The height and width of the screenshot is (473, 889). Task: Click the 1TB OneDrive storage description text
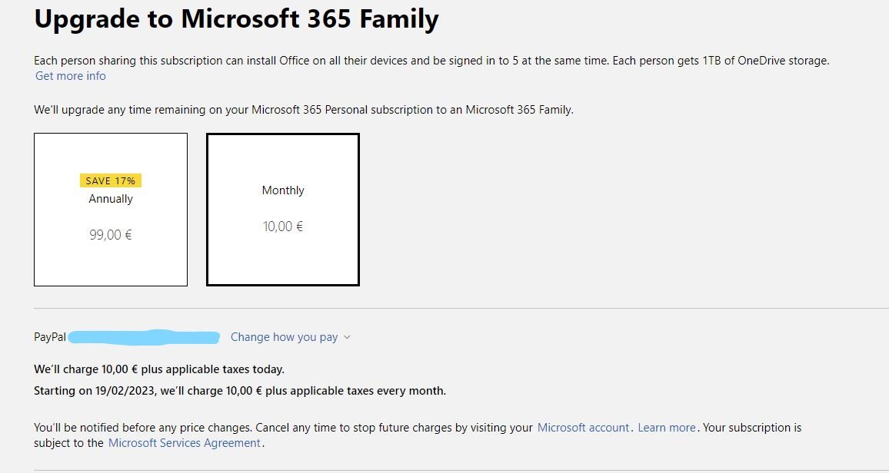(x=431, y=61)
